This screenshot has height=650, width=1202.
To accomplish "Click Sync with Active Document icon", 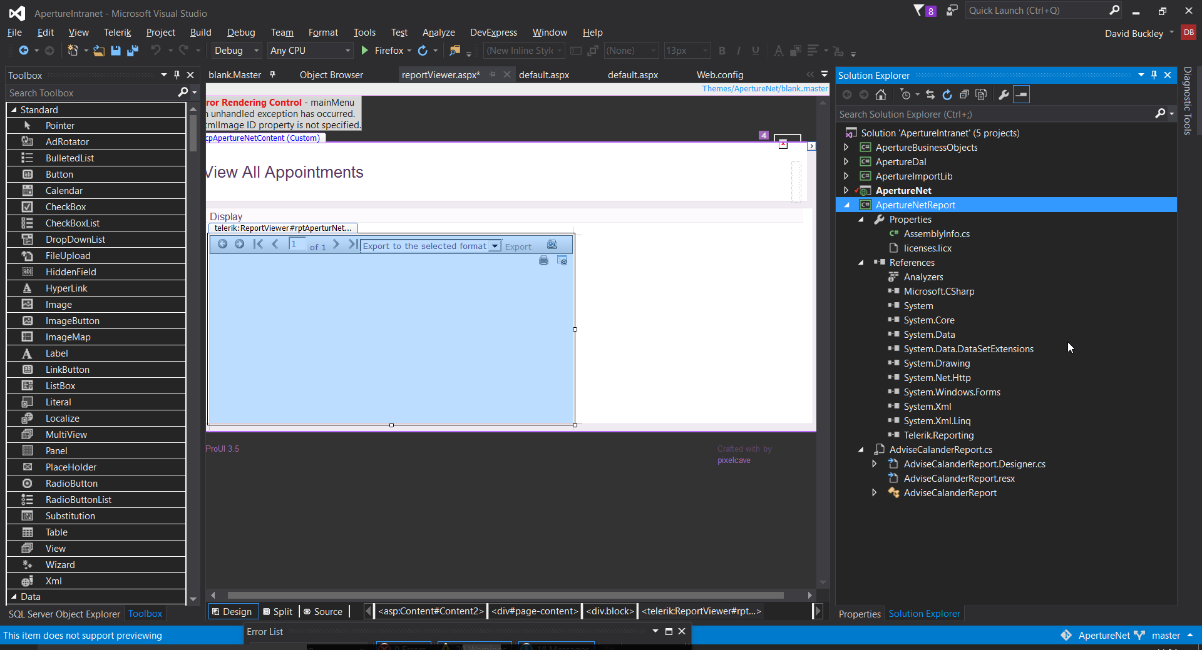I will (x=930, y=94).
